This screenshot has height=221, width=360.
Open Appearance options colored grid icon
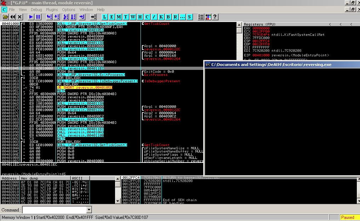click(x=208, y=17)
